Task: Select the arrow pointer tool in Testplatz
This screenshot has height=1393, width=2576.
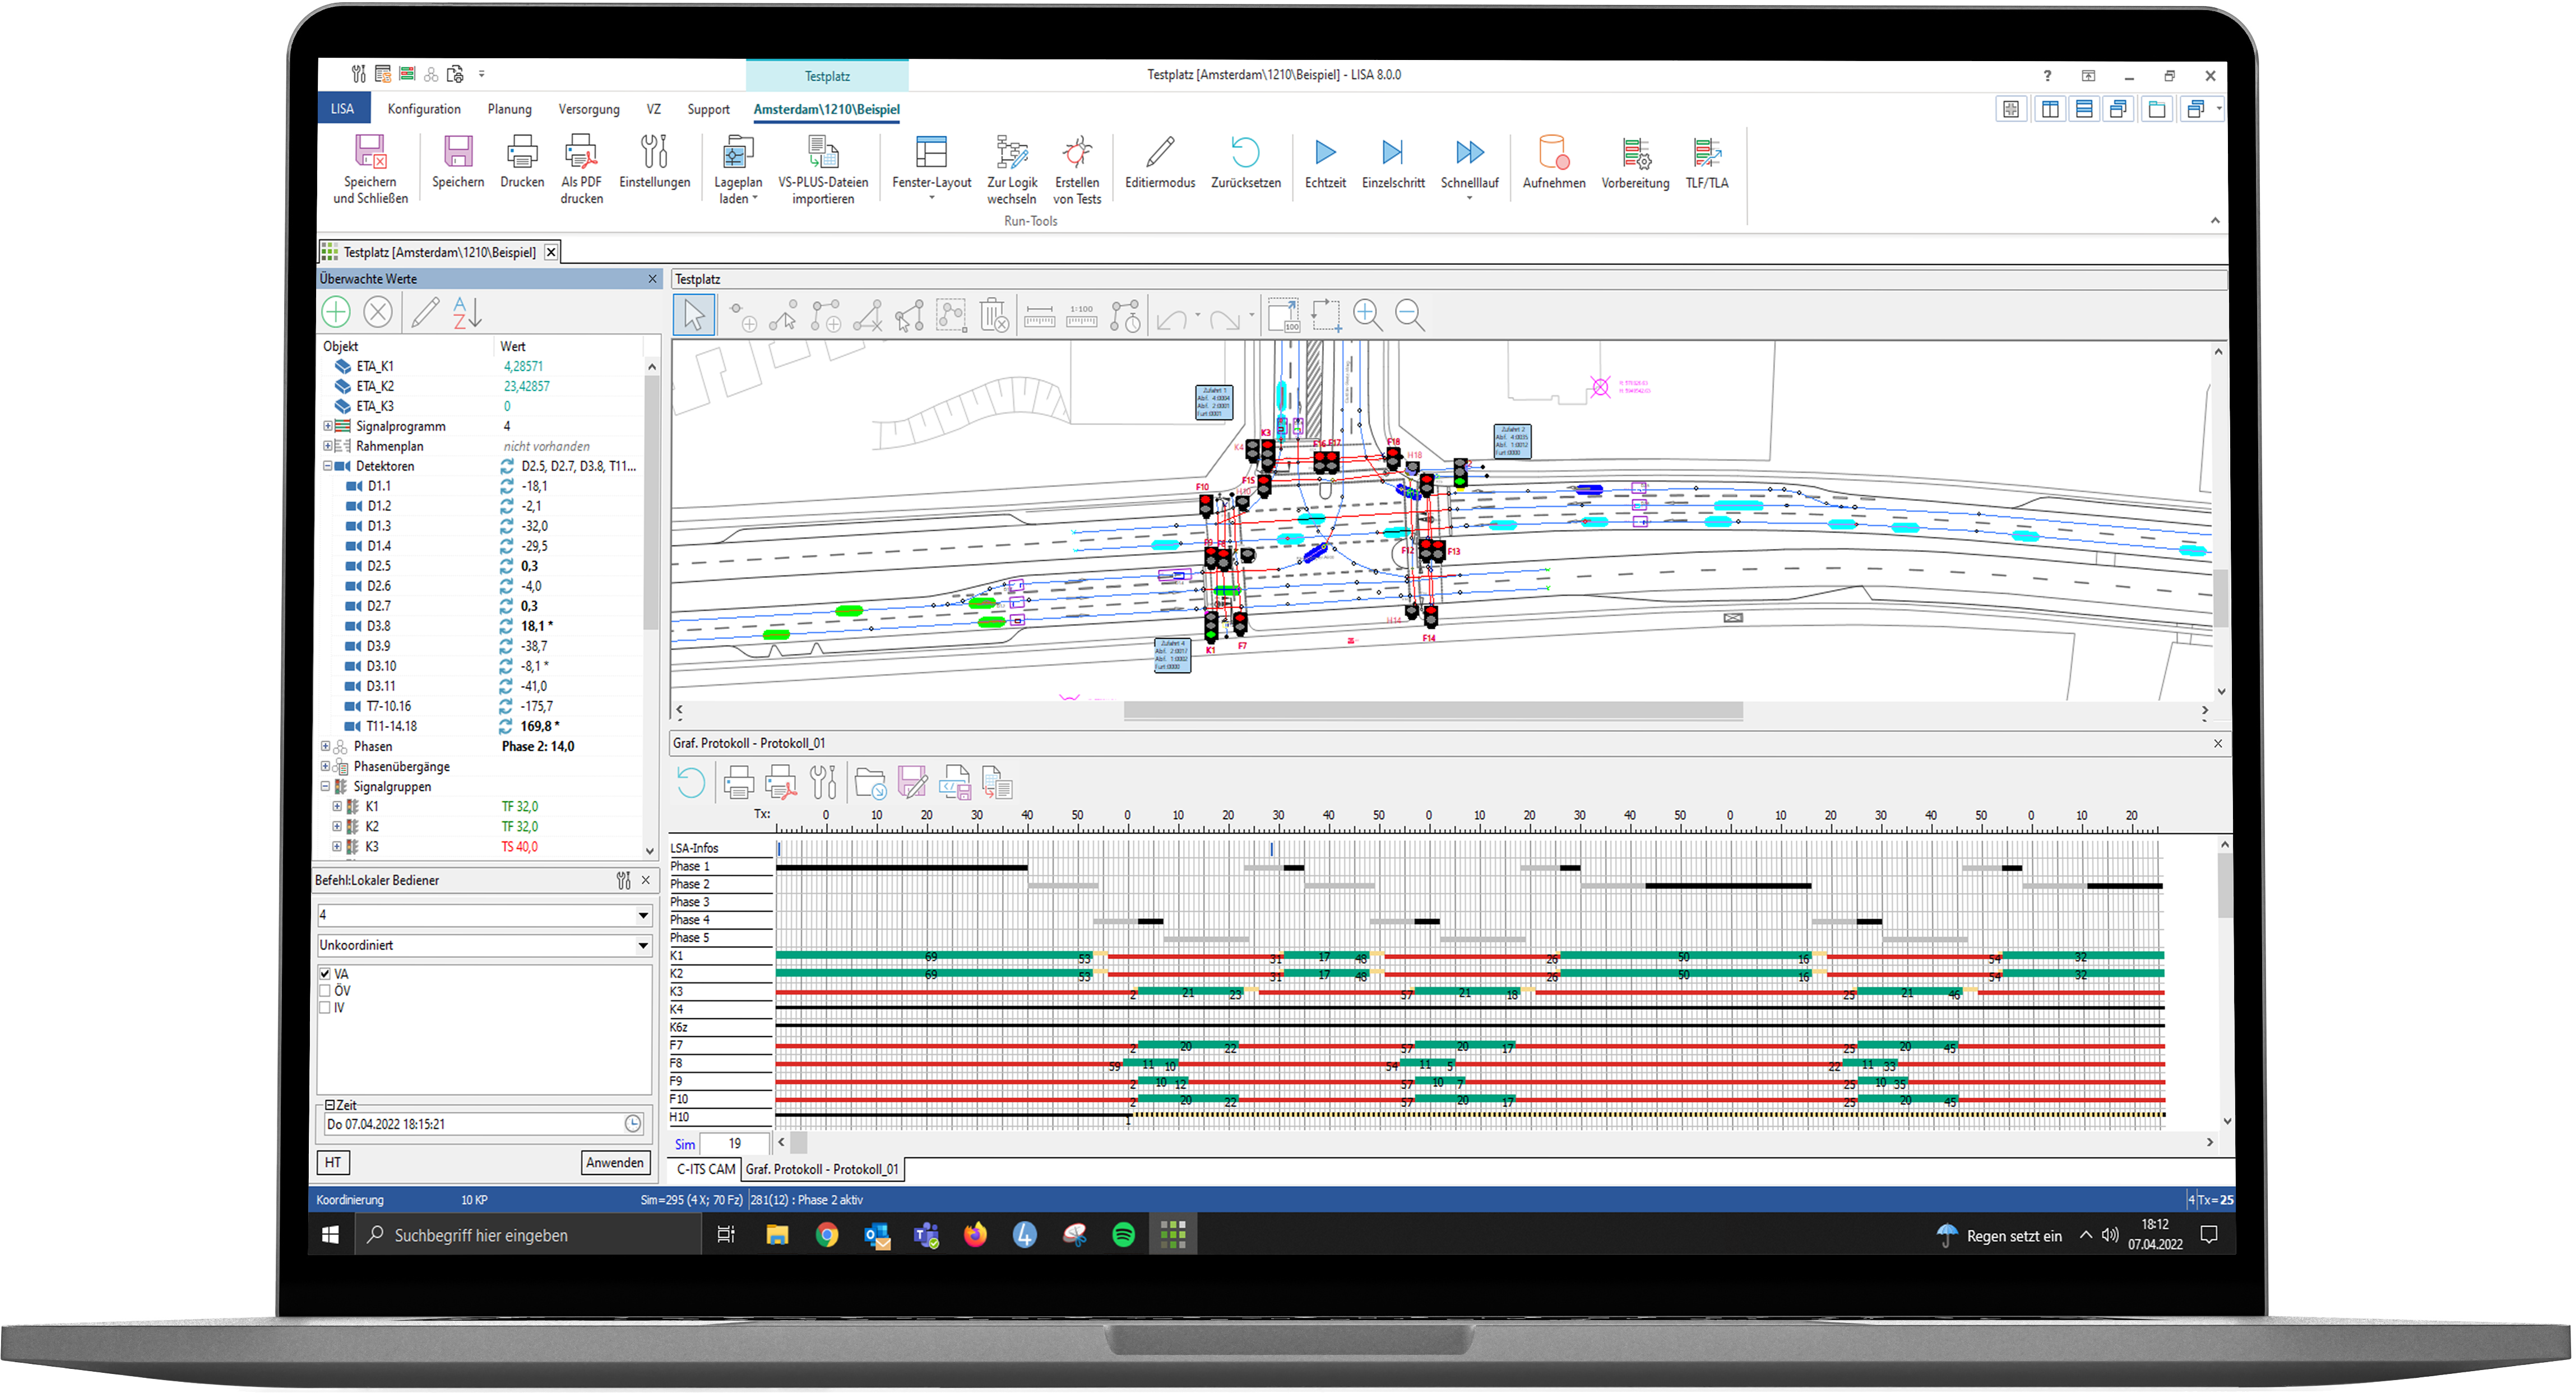Action: click(694, 316)
